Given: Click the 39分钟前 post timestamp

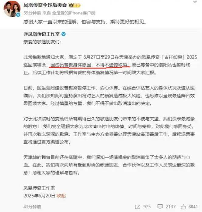Looking at the screenshot, I should pyautogui.click(x=32, y=13).
